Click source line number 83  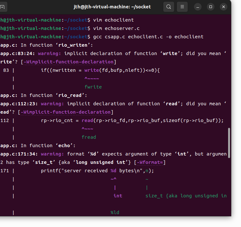point(6,70)
